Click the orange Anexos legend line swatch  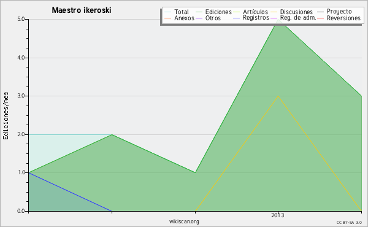(168, 18)
